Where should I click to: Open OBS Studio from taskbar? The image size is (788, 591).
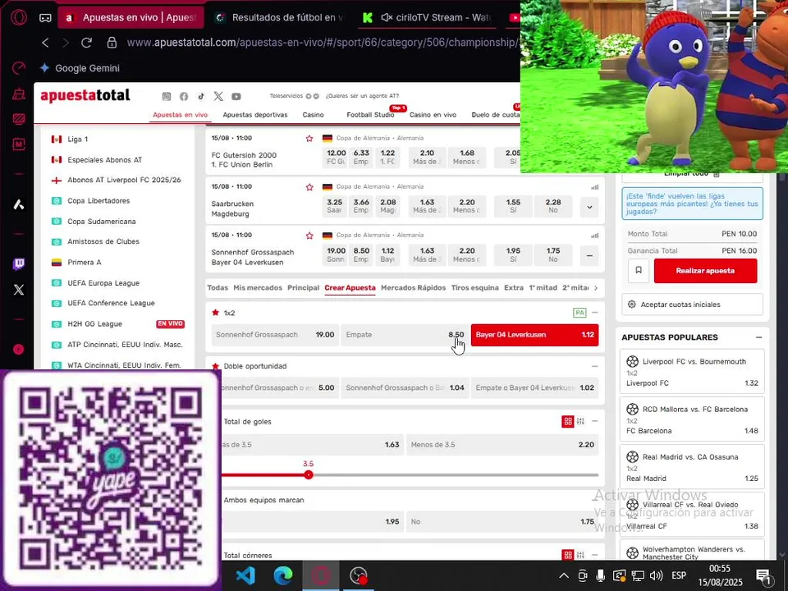coord(359,575)
